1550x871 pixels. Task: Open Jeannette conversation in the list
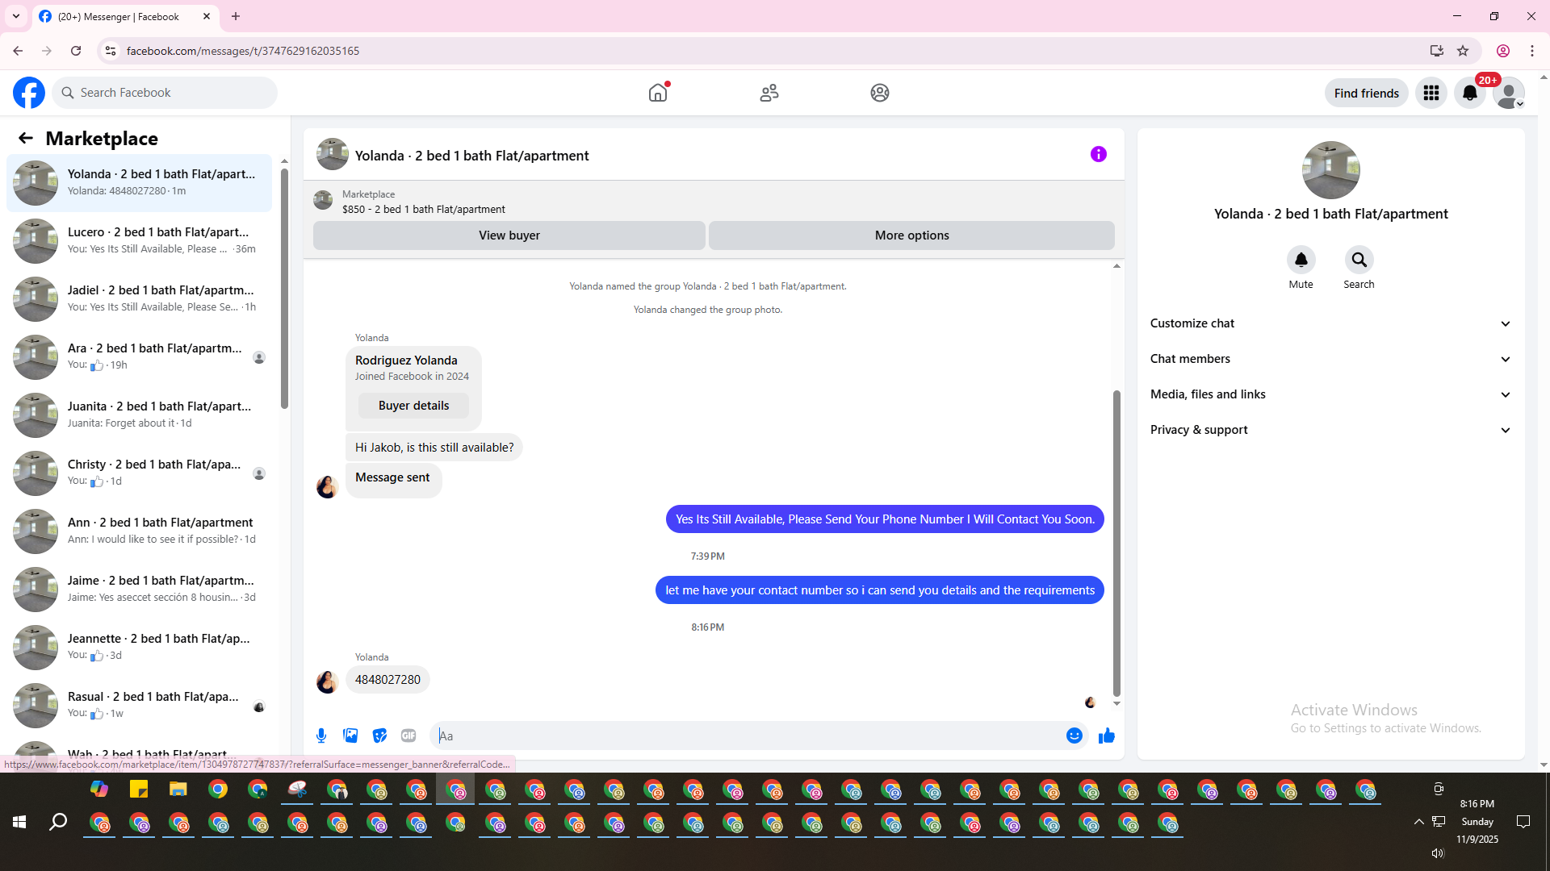click(139, 647)
